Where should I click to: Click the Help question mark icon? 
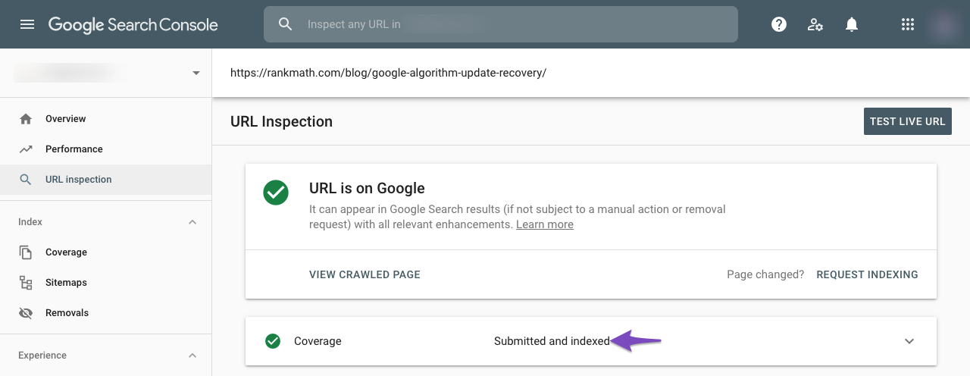point(778,24)
